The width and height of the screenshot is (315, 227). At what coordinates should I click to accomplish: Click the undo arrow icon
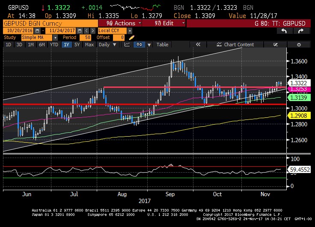284,31
